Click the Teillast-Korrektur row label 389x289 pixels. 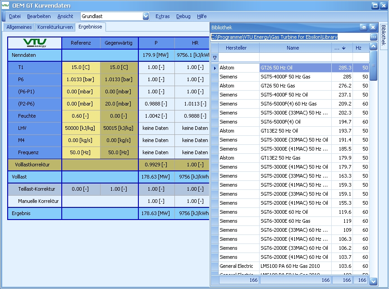click(x=35, y=189)
